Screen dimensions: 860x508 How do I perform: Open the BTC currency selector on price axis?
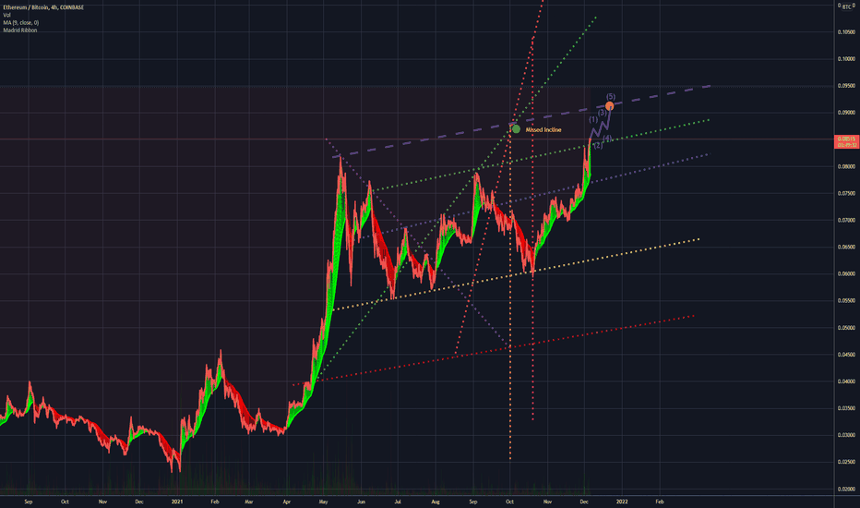click(847, 6)
